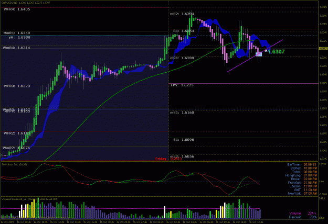This screenshot has height=224, width=328.
Task: Select the BarTimer value 00:06:33
Action: [310, 164]
